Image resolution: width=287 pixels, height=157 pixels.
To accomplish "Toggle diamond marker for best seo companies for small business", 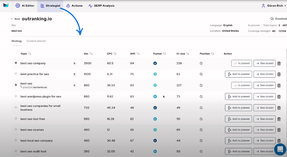I will pos(16,107).
